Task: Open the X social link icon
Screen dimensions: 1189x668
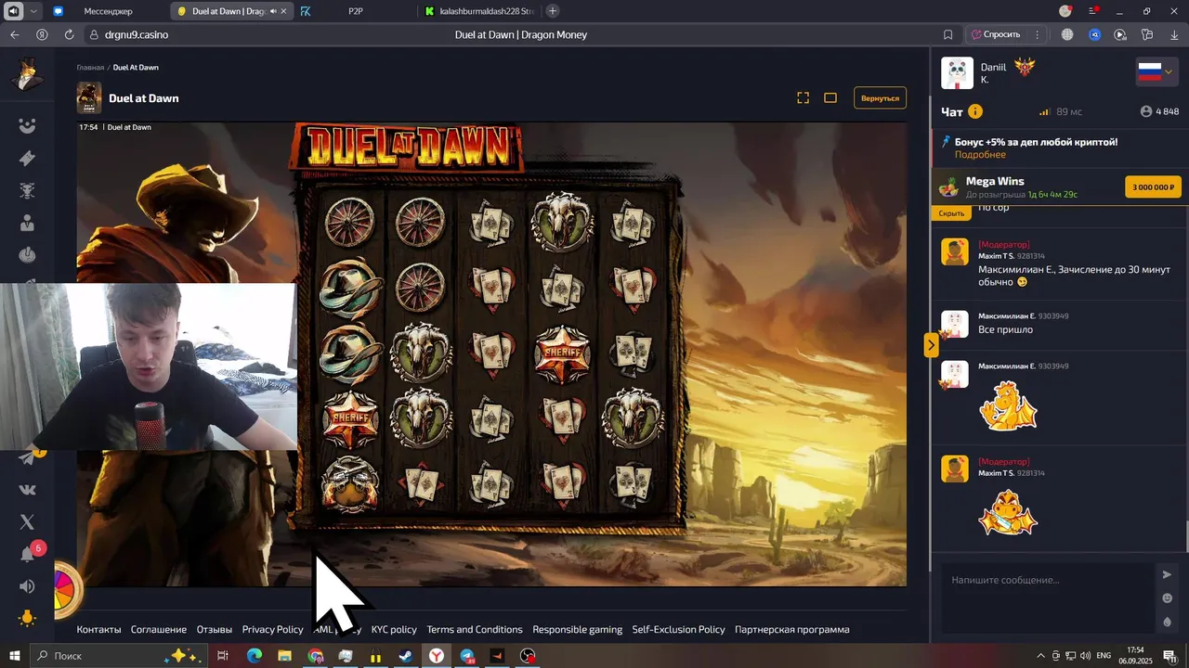Action: pyautogui.click(x=28, y=522)
